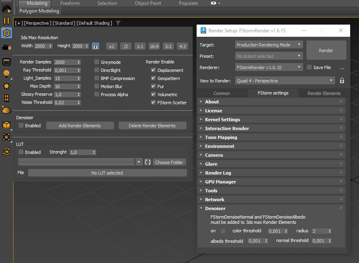Click the grip handle on the About rollout
The image size is (359, 263).
click(341, 101)
